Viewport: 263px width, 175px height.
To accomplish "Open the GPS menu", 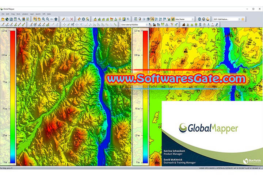I will pos(44,14).
